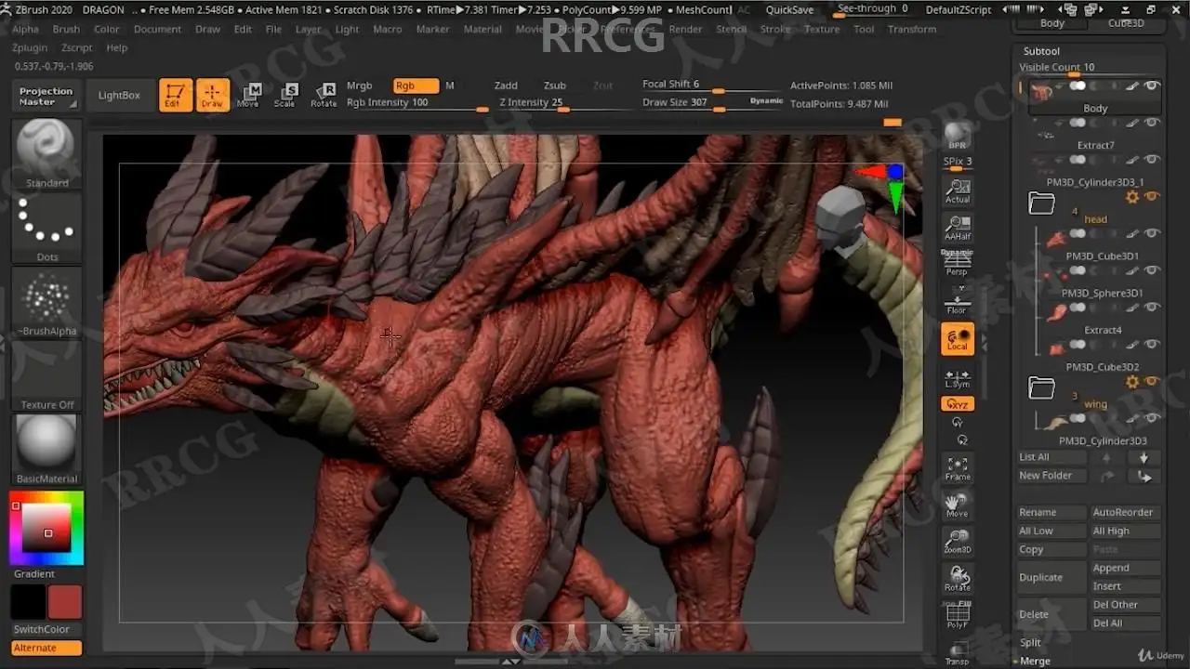Open the Zplugin menu
The image size is (1190, 669).
click(x=30, y=47)
